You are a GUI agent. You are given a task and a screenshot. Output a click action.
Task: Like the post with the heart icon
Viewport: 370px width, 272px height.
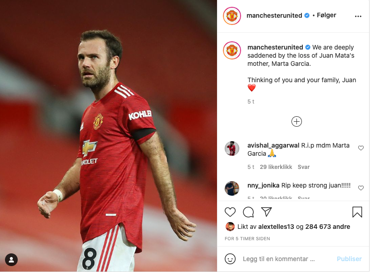tap(230, 212)
